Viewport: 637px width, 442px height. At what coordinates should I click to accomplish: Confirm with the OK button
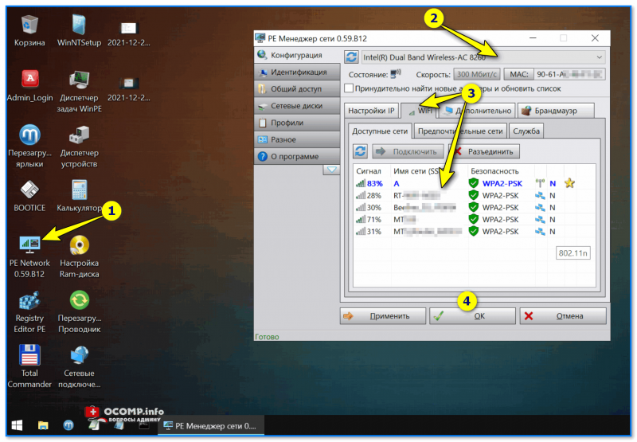tap(472, 315)
